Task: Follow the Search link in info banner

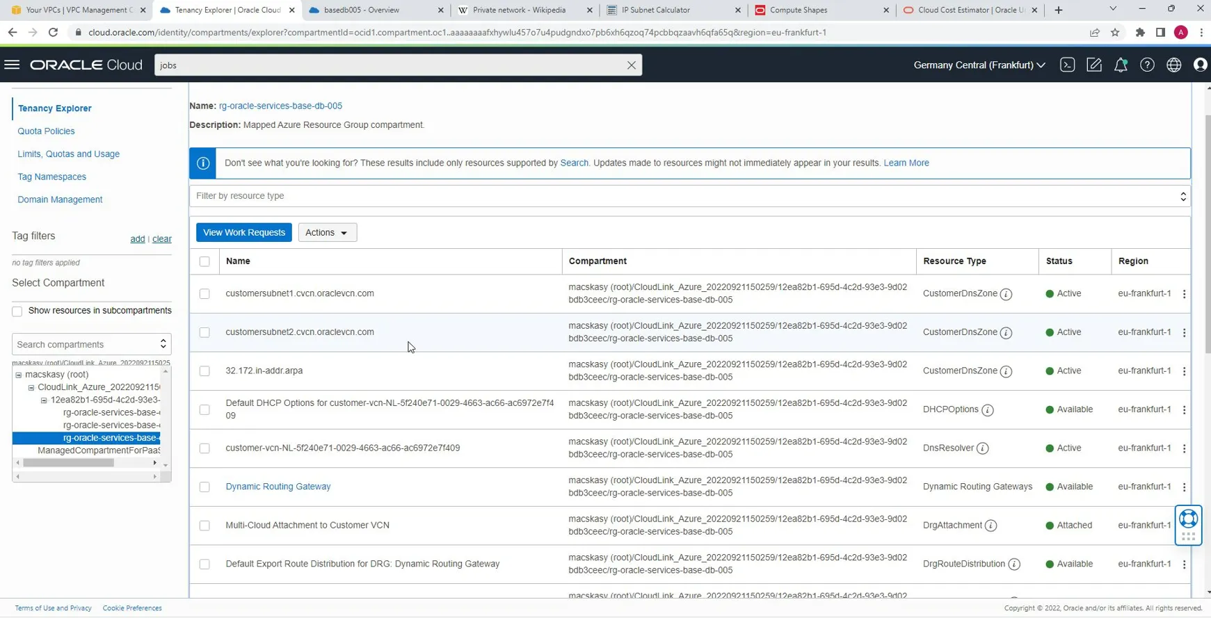Action: pyautogui.click(x=574, y=163)
